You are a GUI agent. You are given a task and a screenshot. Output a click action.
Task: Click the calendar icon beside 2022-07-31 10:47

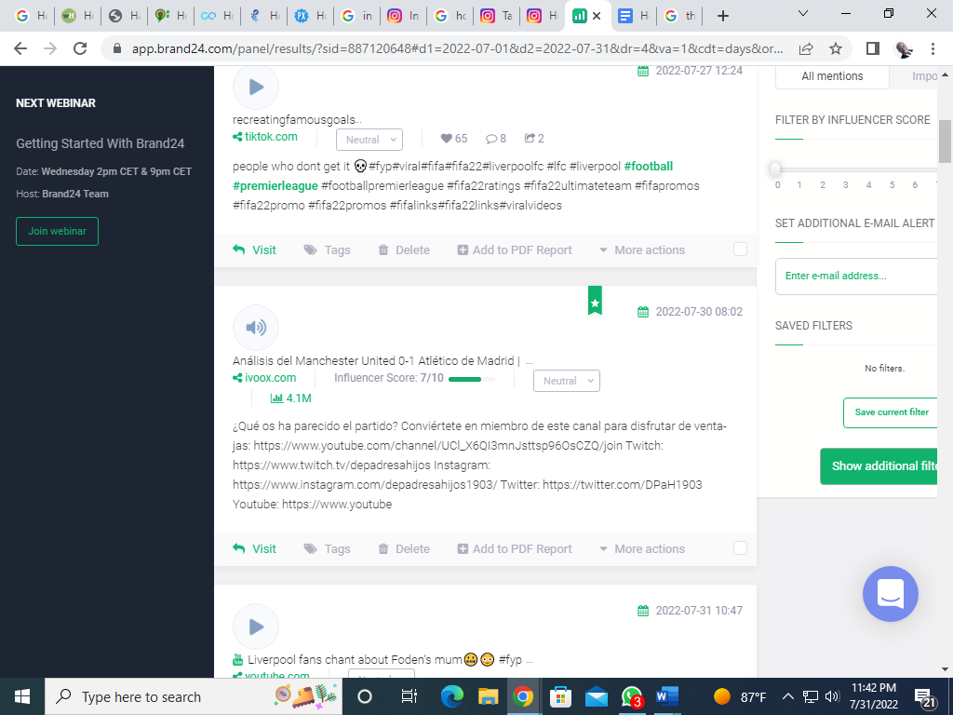[x=643, y=611]
